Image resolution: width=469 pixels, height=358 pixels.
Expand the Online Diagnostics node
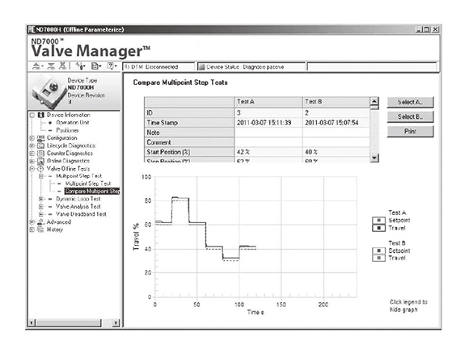point(32,161)
